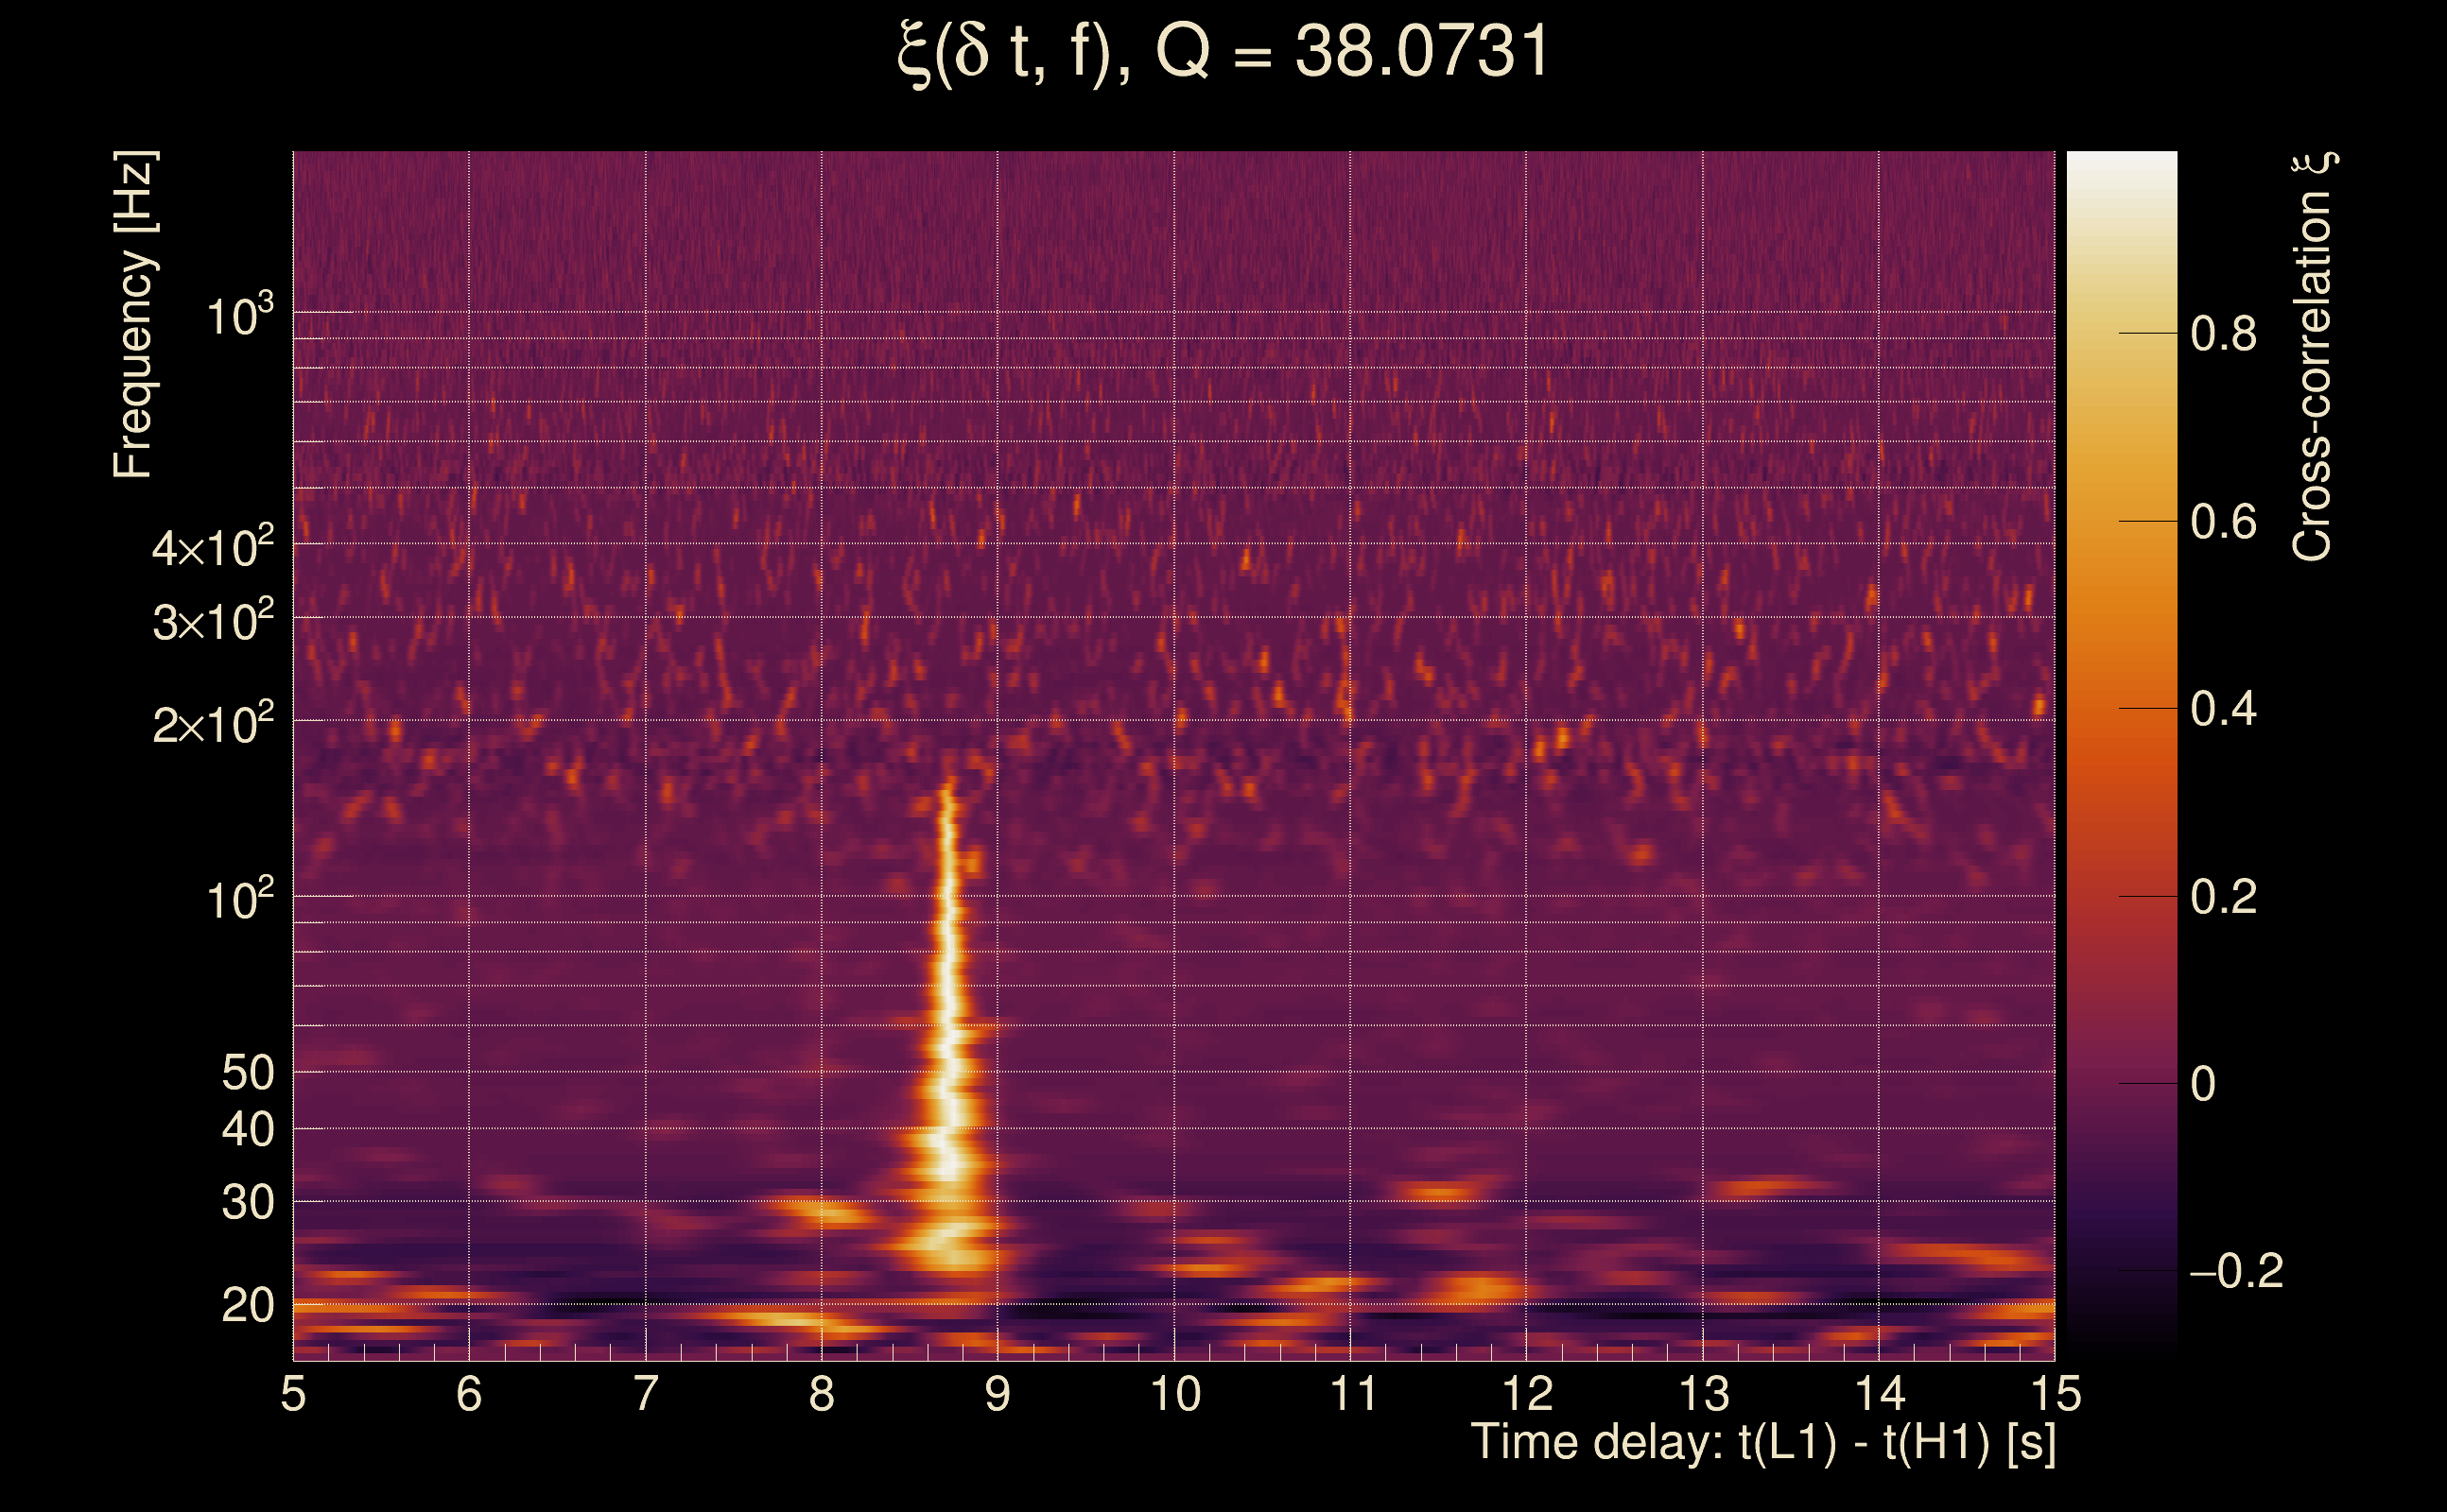Click the 0.6 colorbar tick label
The height and width of the screenshot is (1512, 2447).
click(x=2223, y=522)
